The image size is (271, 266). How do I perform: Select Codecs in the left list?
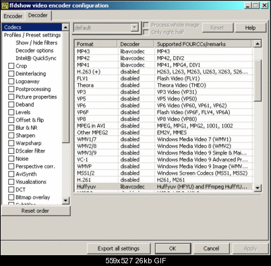tap(32, 27)
